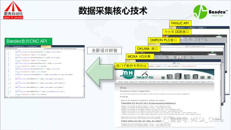The image size is (231, 130).
Task: Expand the triangle beside WinSPS-S7 V6
Action: (122, 103)
